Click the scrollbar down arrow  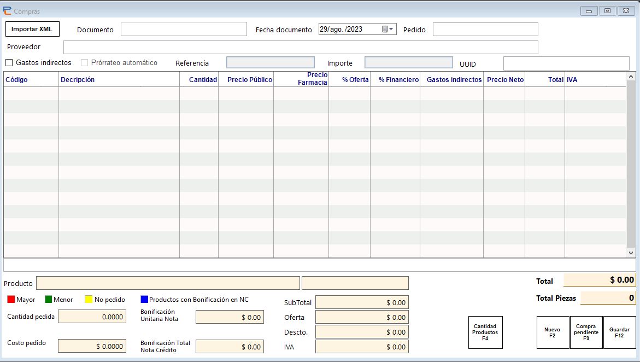(x=630, y=253)
